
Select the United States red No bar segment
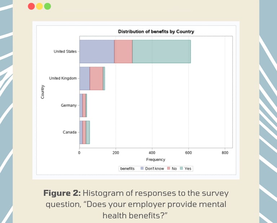[x=123, y=52]
